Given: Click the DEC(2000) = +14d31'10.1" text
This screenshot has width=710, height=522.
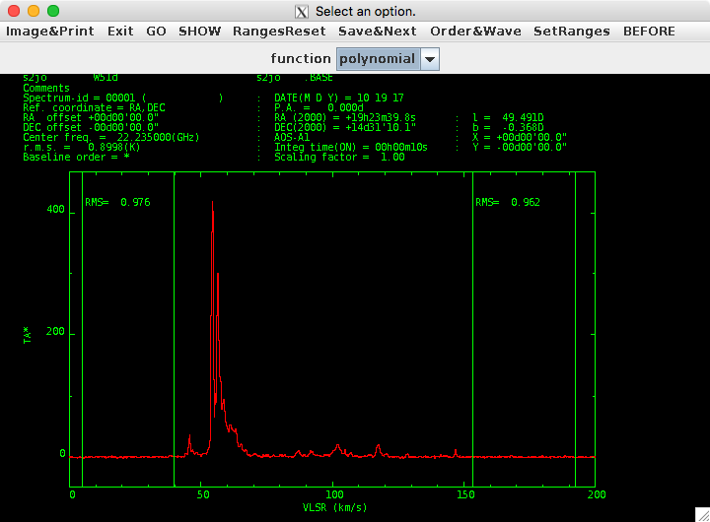Looking at the screenshot, I should pos(345,128).
